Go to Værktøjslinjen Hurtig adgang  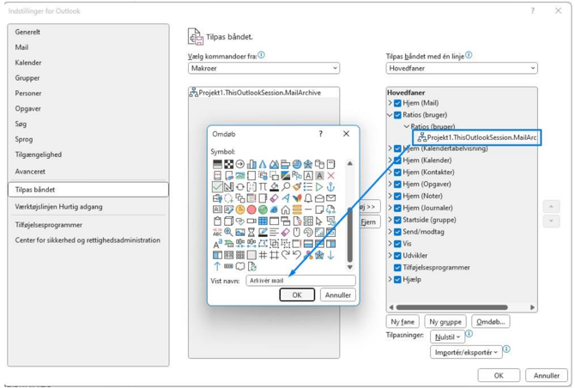[58, 207]
